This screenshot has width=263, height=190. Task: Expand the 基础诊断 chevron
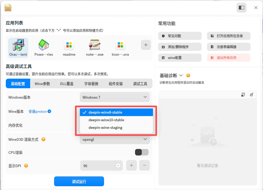[x=181, y=75]
